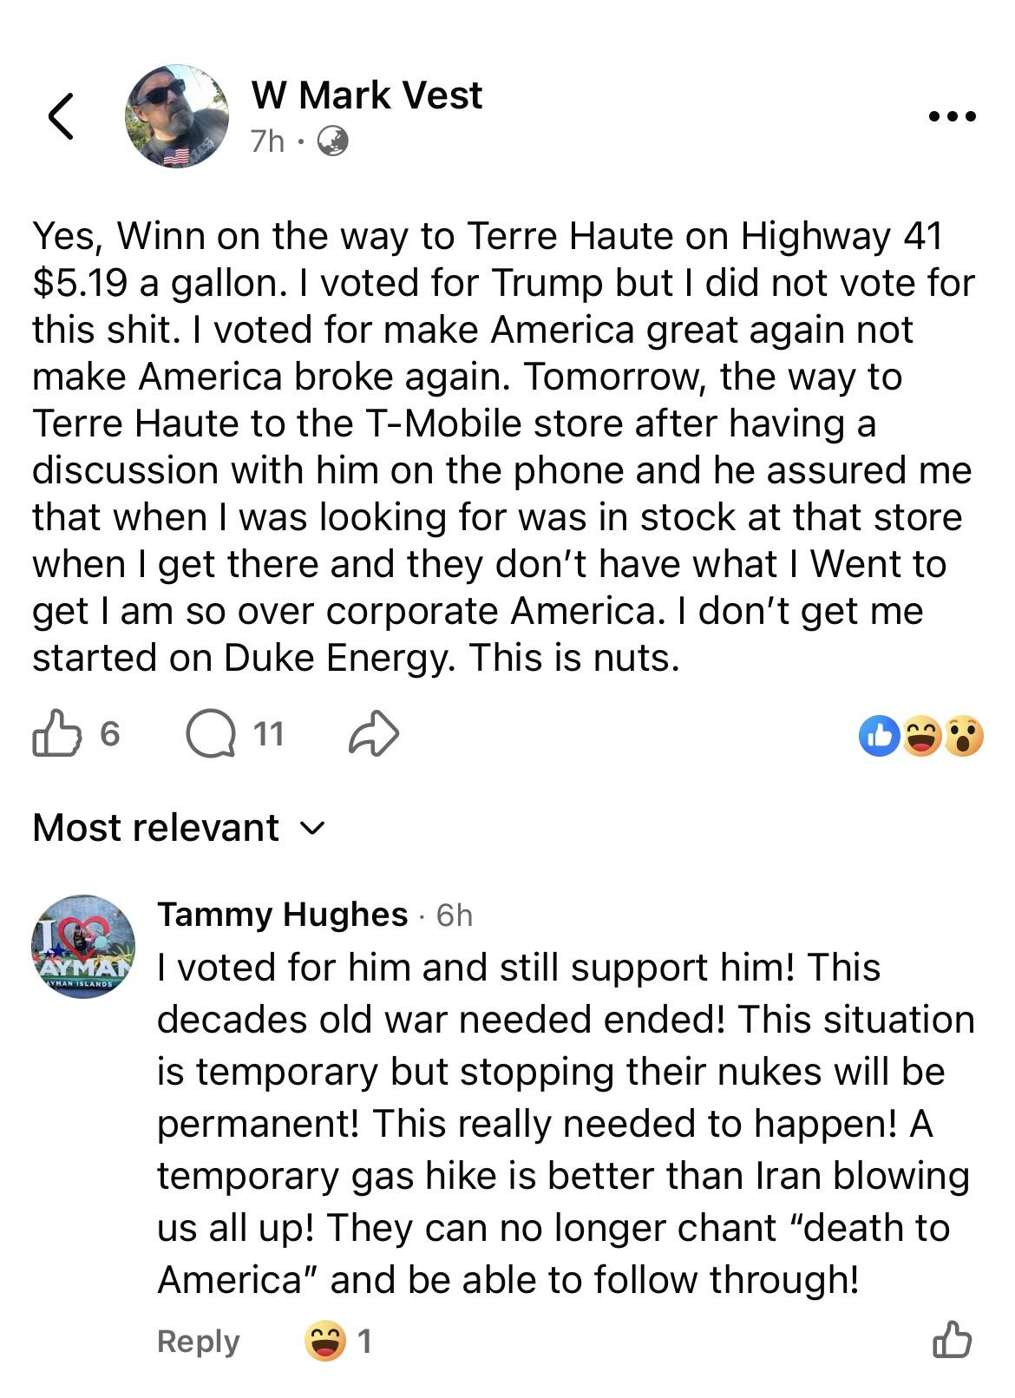View the post's reaction emoji summary
This screenshot has width=1015, height=1398.
pyautogui.click(x=921, y=736)
